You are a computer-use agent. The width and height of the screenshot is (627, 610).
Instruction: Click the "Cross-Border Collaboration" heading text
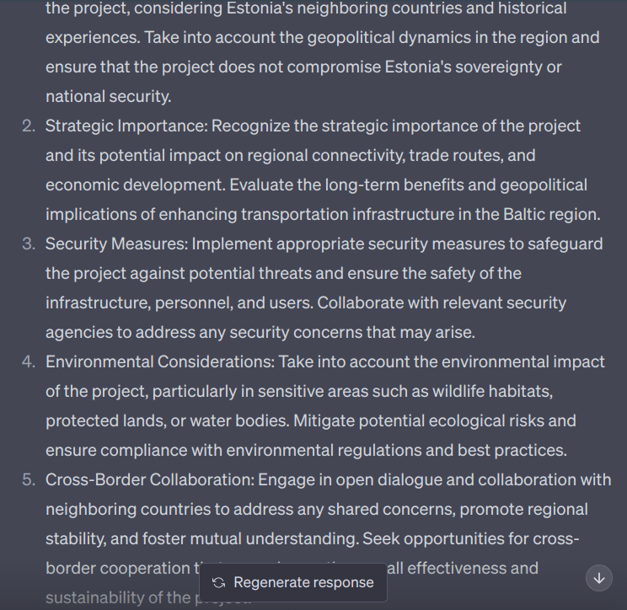148,480
